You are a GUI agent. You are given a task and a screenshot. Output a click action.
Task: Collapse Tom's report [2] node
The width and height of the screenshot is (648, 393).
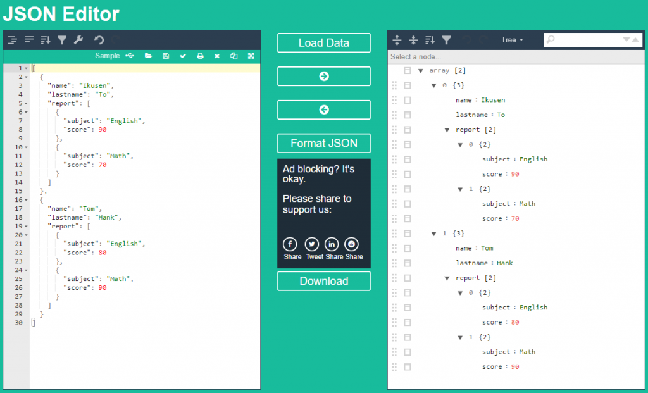point(447,278)
